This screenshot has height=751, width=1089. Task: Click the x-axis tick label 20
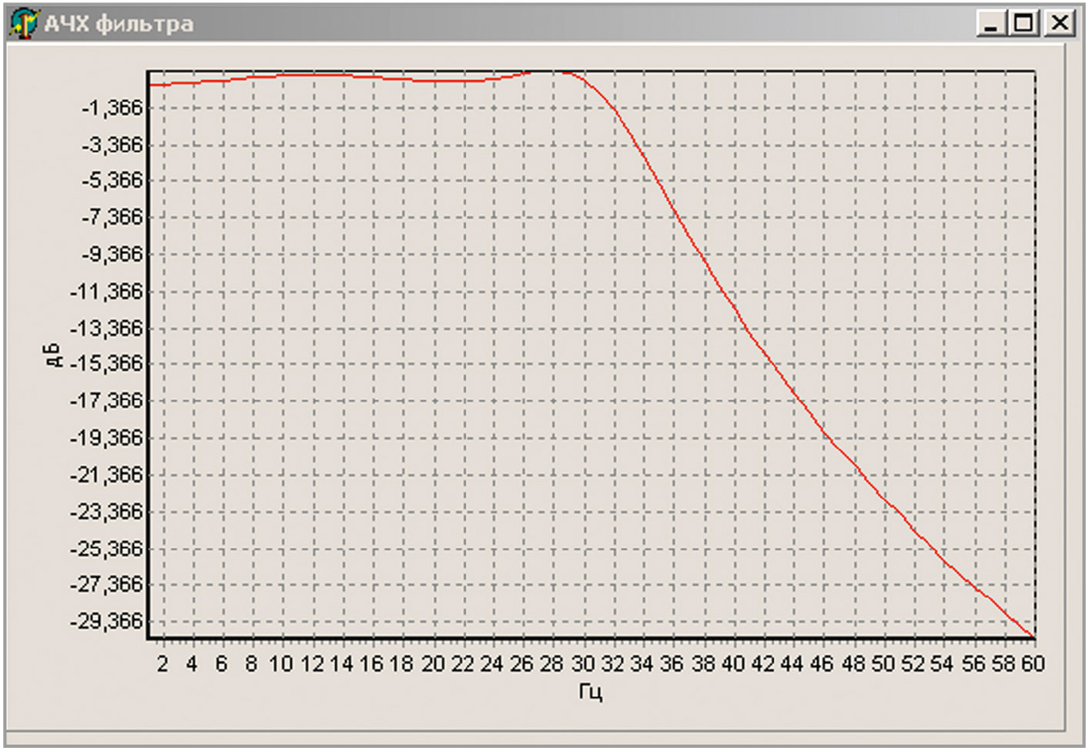pyautogui.click(x=433, y=663)
